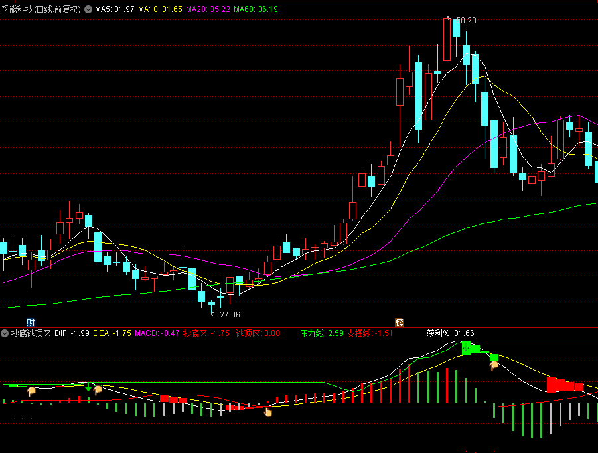Viewport: 598px width, 453px height.
Task: Click the 50.20 high price annotation
Action: pos(467,21)
